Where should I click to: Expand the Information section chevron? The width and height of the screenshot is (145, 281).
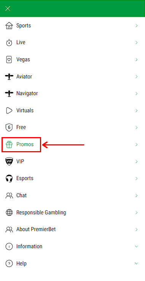click(137, 246)
